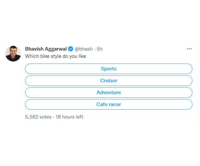Viewport: 200px width, 166px height.
Task: Click the 5,562 votes count
Action: (38, 117)
